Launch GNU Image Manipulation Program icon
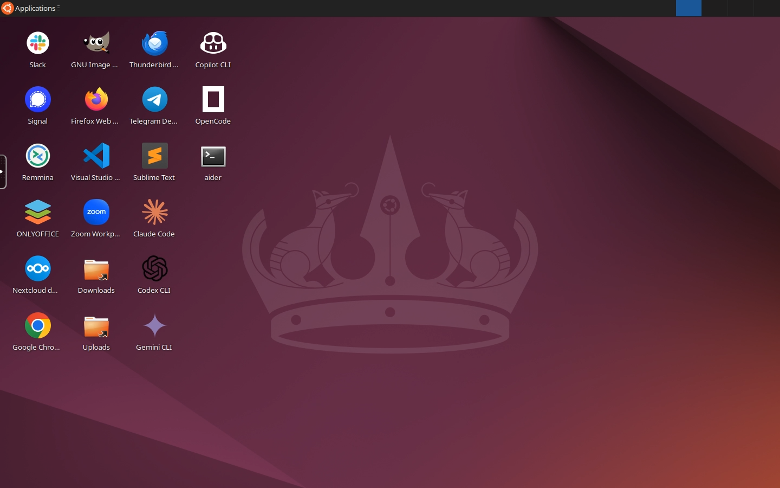This screenshot has width=780, height=488. 96,43
